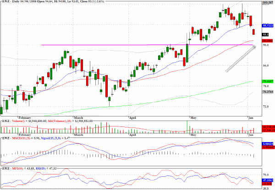Click the black 93.1 closing price tag
The image size is (275, 190).
click(265, 35)
